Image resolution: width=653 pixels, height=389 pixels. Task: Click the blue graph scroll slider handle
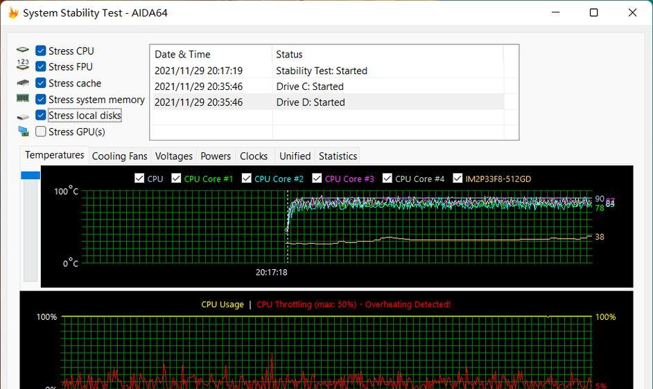click(x=31, y=175)
